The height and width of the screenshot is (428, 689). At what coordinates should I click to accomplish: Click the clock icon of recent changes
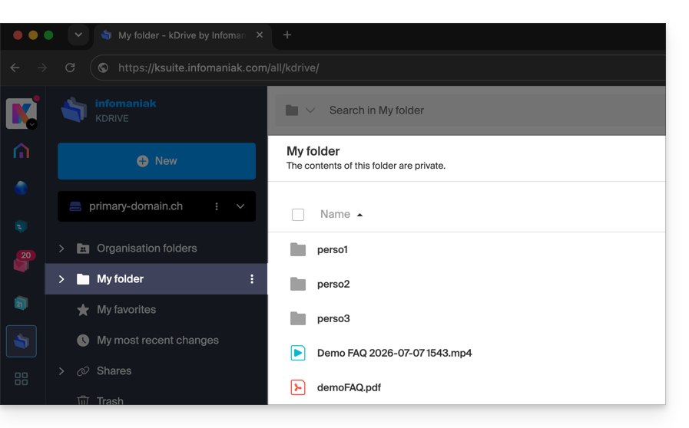83,341
